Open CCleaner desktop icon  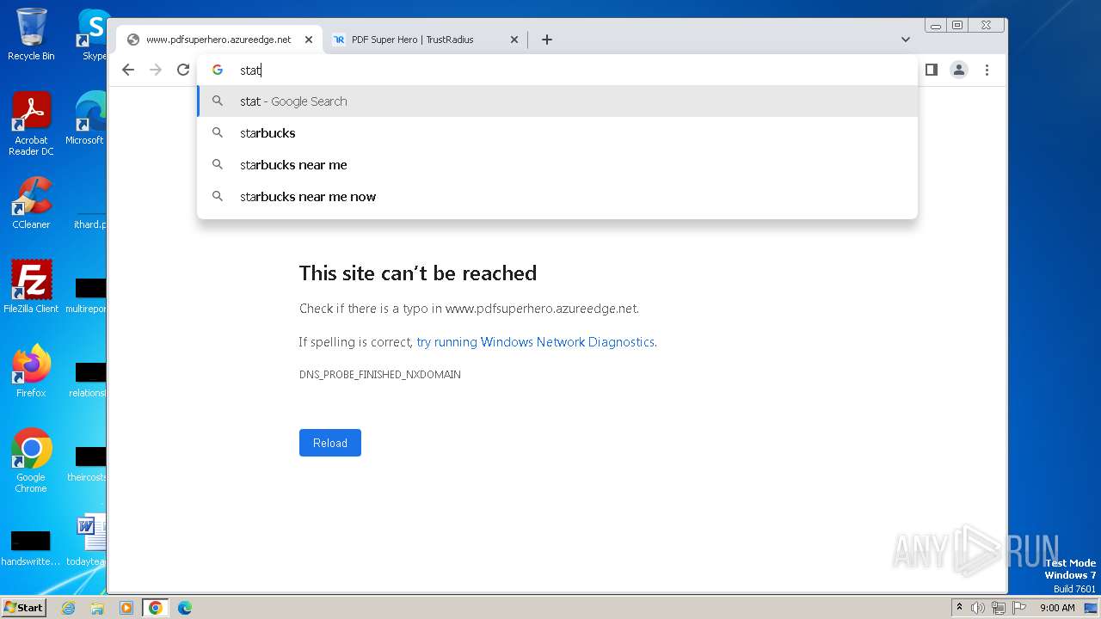tap(31, 203)
